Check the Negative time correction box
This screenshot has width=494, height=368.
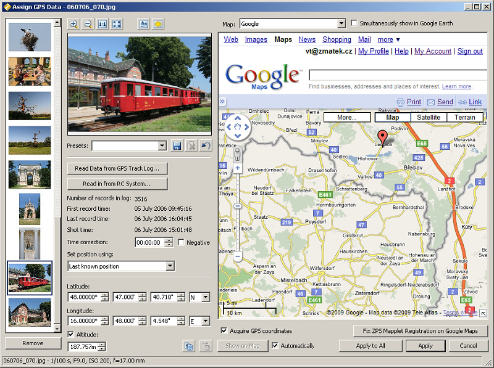pos(181,242)
